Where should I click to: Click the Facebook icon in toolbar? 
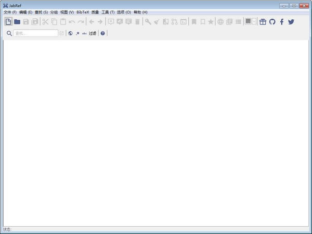[281, 22]
